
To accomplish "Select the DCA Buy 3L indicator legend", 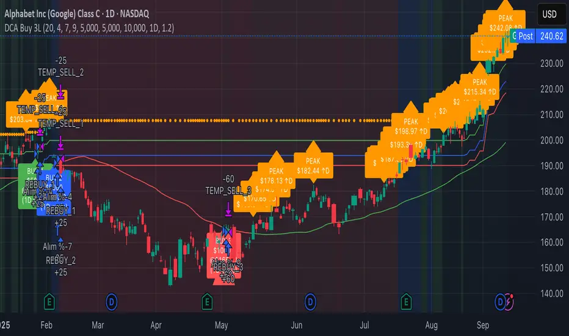I will click(x=89, y=28).
